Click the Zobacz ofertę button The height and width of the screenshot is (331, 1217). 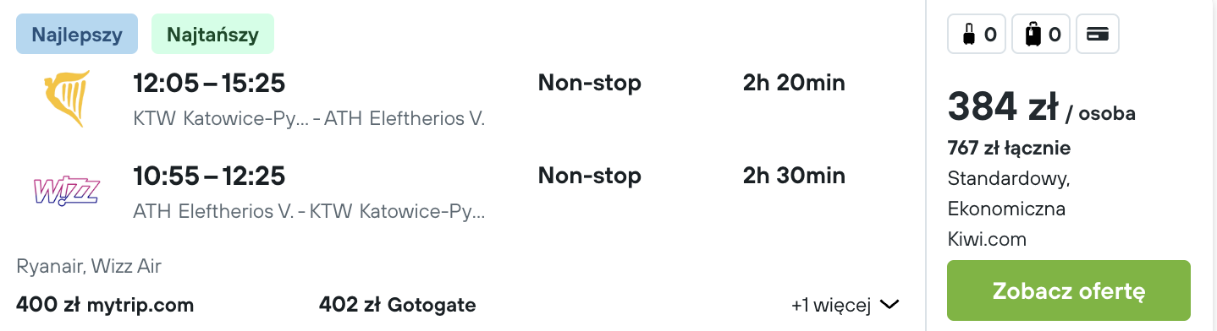(1069, 292)
